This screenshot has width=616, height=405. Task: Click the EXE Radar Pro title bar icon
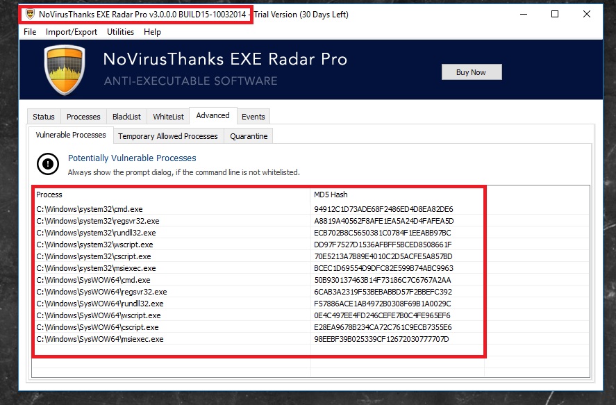[30, 14]
